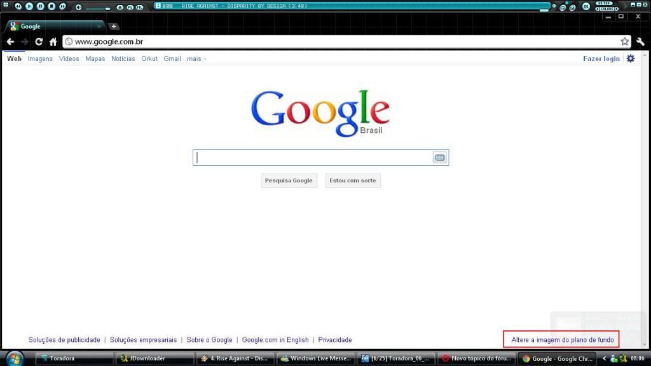Image resolution: width=651 pixels, height=366 pixels.
Task: Pause the track in Winamp bar
Action: tap(40, 6)
